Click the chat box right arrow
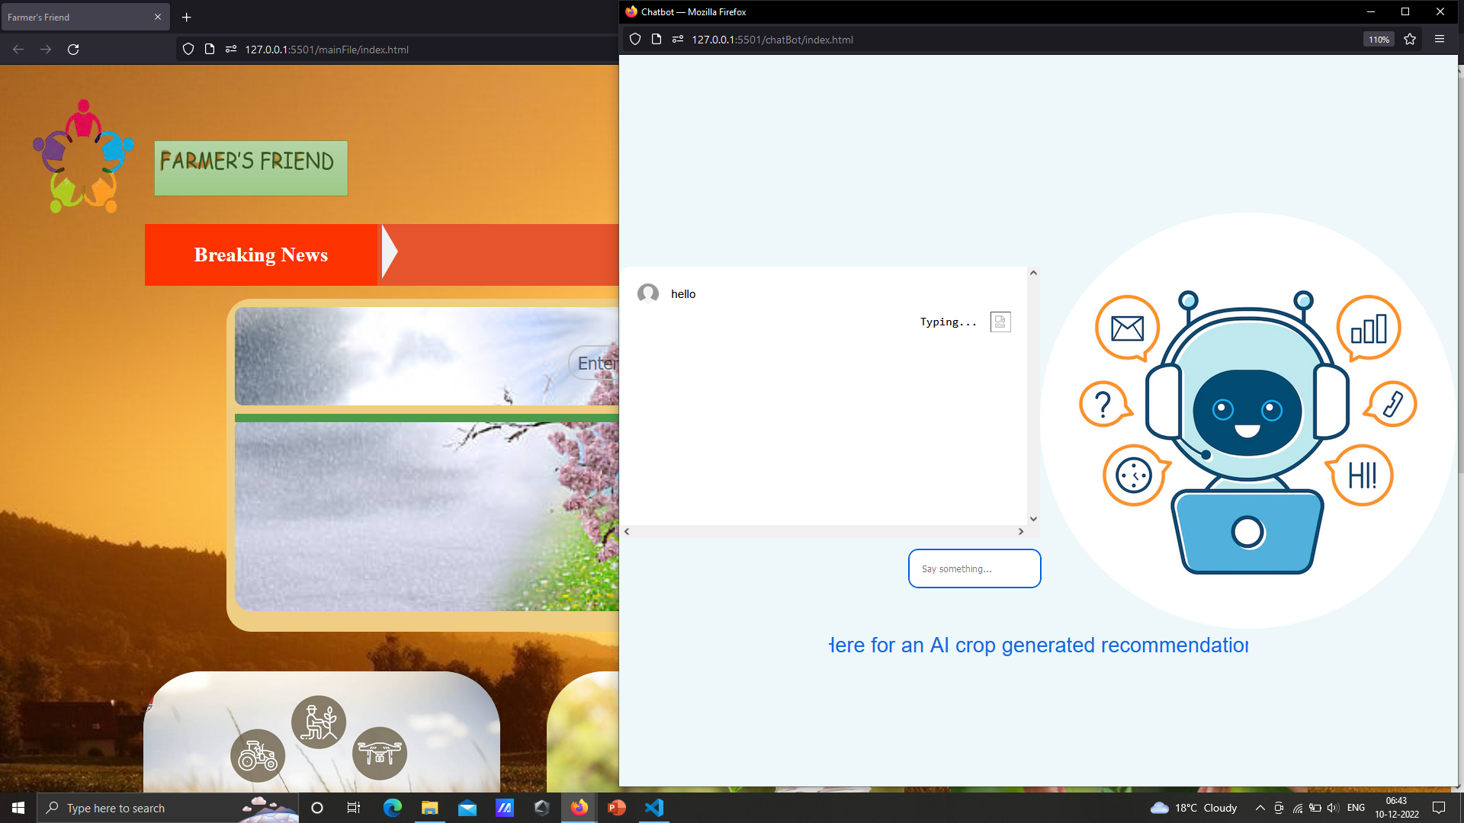 (x=1021, y=531)
